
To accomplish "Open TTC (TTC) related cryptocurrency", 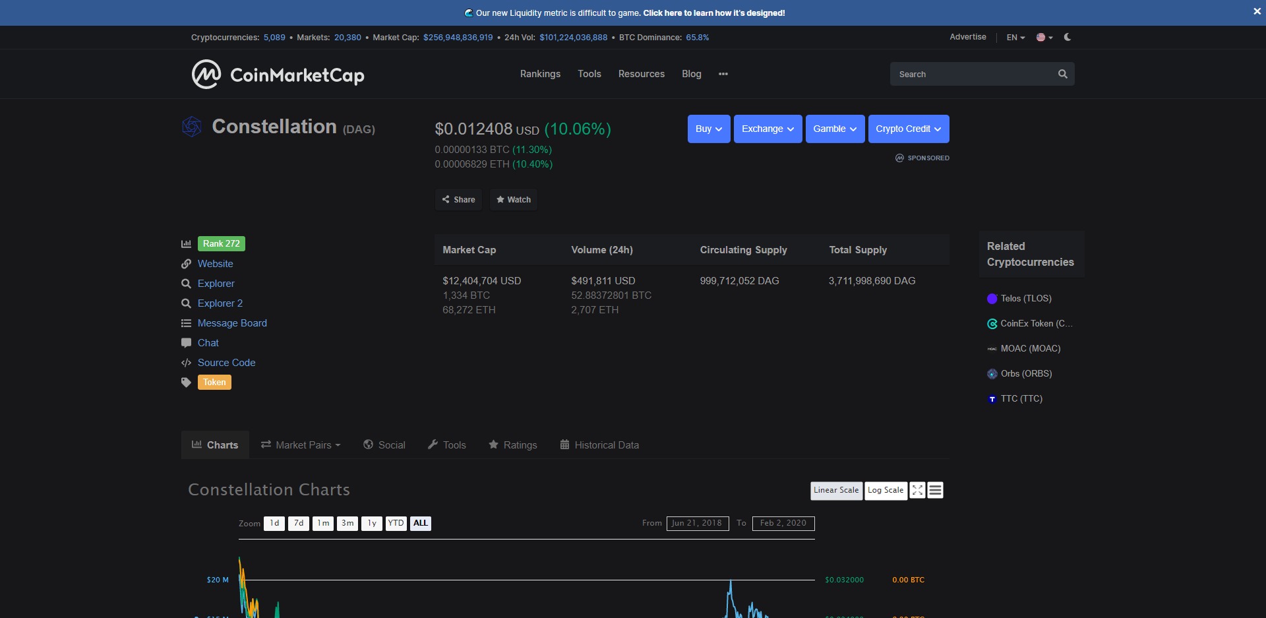I will click(1015, 398).
